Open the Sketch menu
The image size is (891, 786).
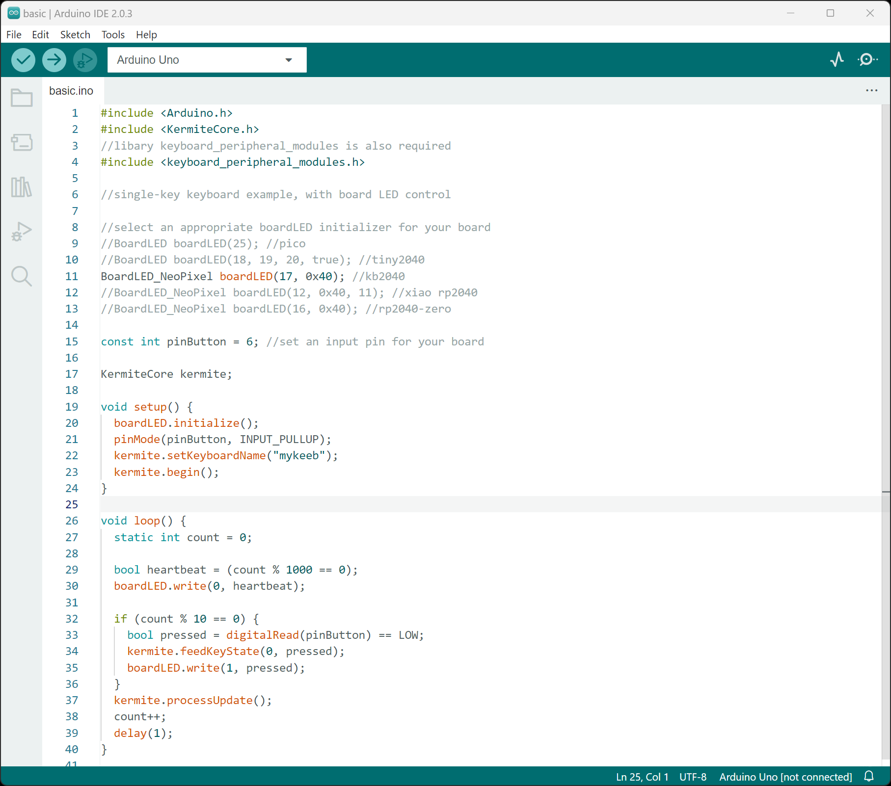pyautogui.click(x=75, y=34)
